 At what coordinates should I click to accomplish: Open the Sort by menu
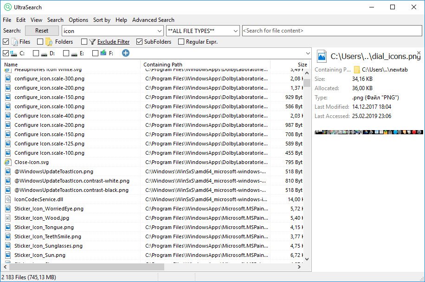[x=102, y=20]
